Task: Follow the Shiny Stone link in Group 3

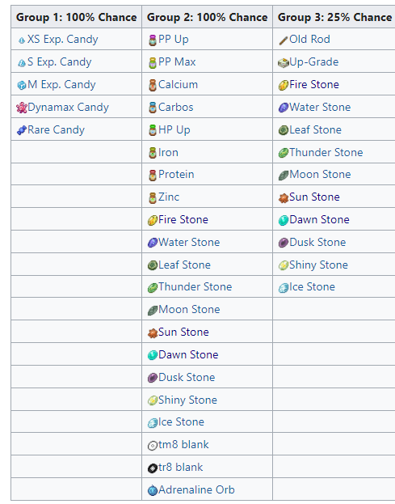Action: point(318,265)
